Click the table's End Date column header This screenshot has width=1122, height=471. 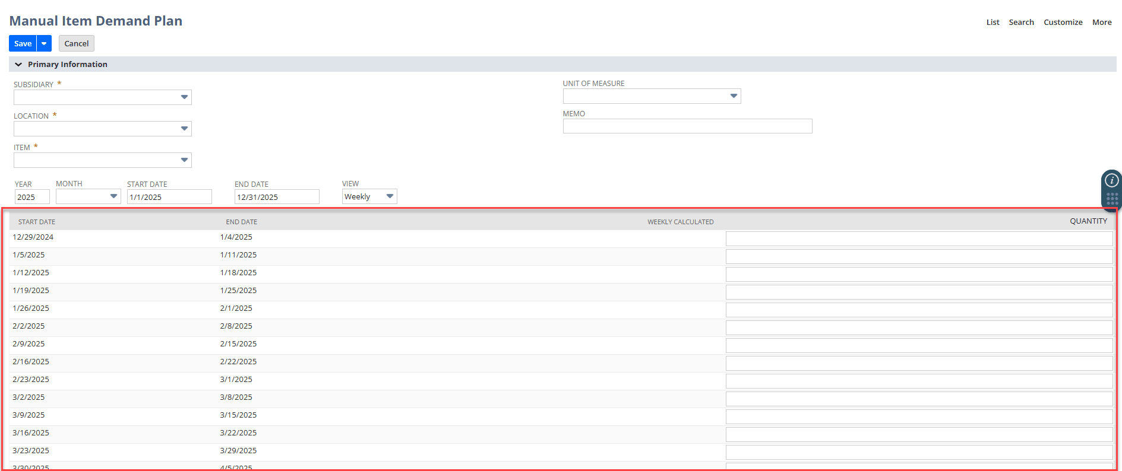241,222
